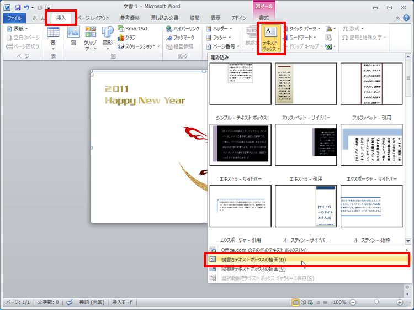Open スクリーンショット screenshot tool
The image size is (414, 310).
pyautogui.click(x=139, y=46)
